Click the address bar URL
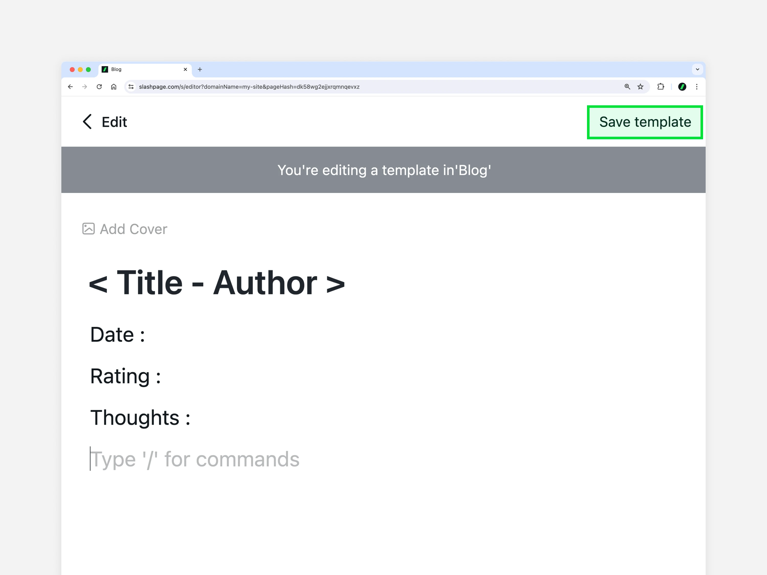 pyautogui.click(x=249, y=87)
